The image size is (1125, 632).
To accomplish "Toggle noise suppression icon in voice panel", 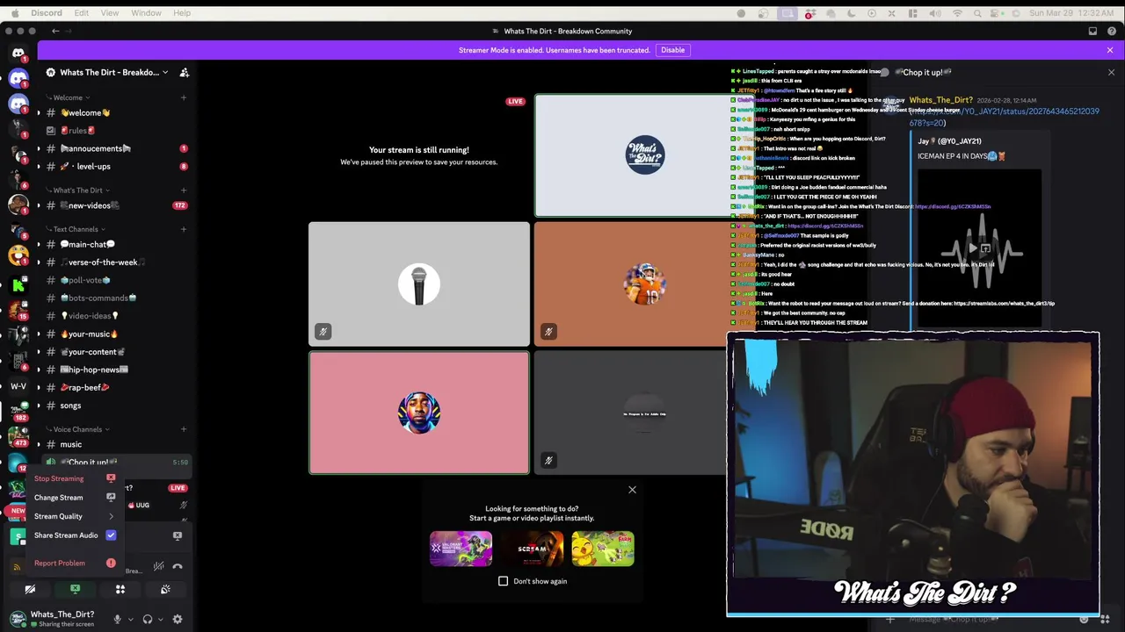I will coord(158,566).
